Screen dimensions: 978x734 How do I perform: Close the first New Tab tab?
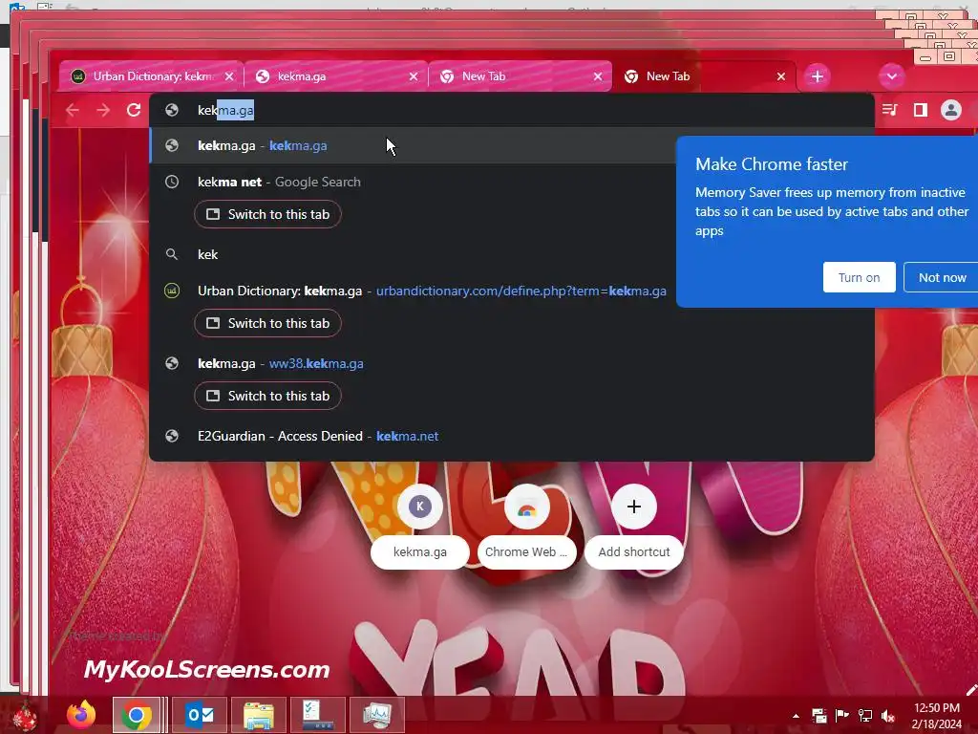pyautogui.click(x=598, y=76)
